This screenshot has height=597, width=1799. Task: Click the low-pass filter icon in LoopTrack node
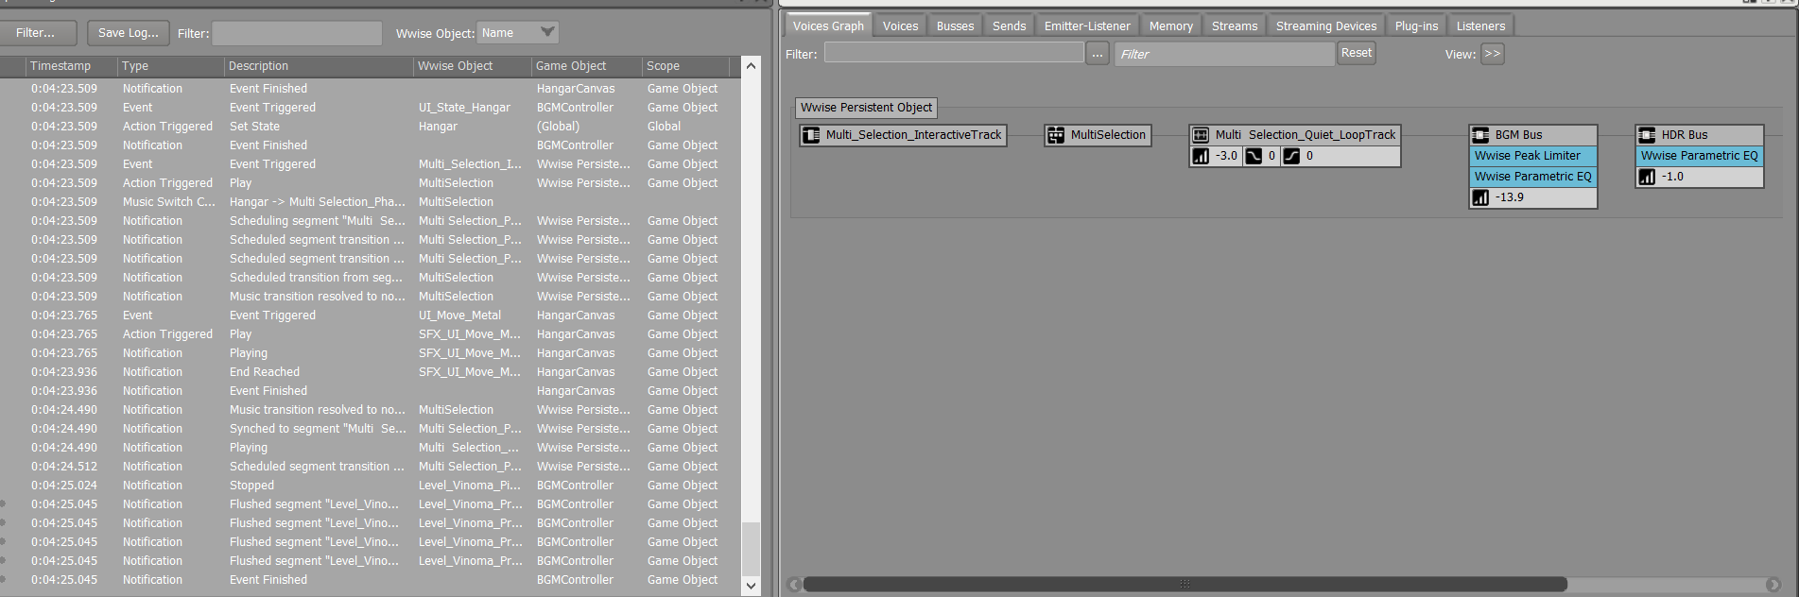1254,156
